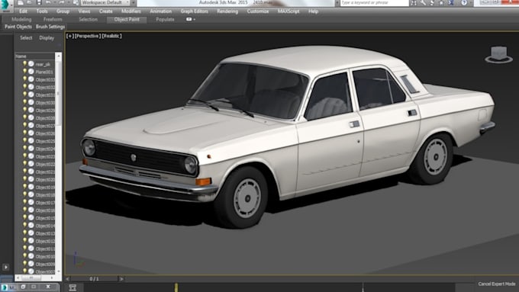Click the time slider 0 / 1 handle
Screen dimensions: 519x292
(x=95, y=279)
